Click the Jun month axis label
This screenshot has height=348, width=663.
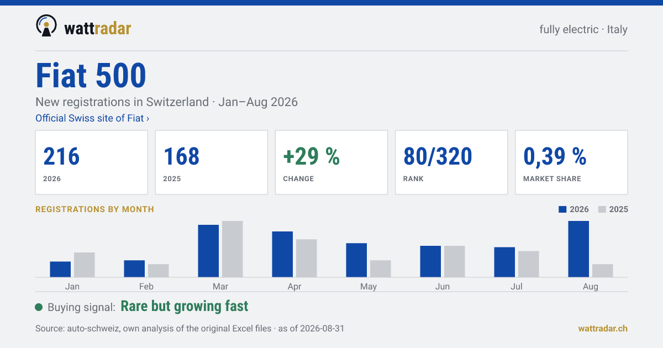click(x=443, y=286)
